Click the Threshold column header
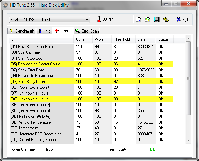 123,39
